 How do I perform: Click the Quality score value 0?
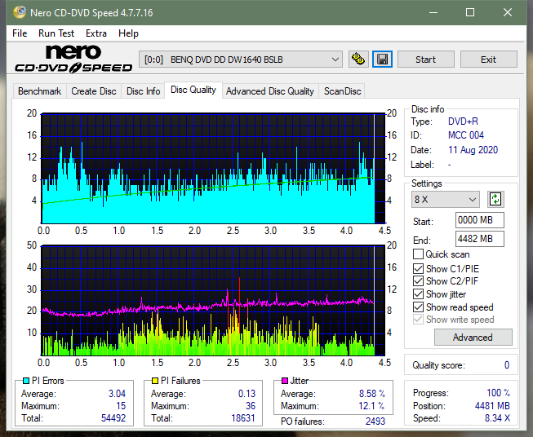tap(507, 365)
